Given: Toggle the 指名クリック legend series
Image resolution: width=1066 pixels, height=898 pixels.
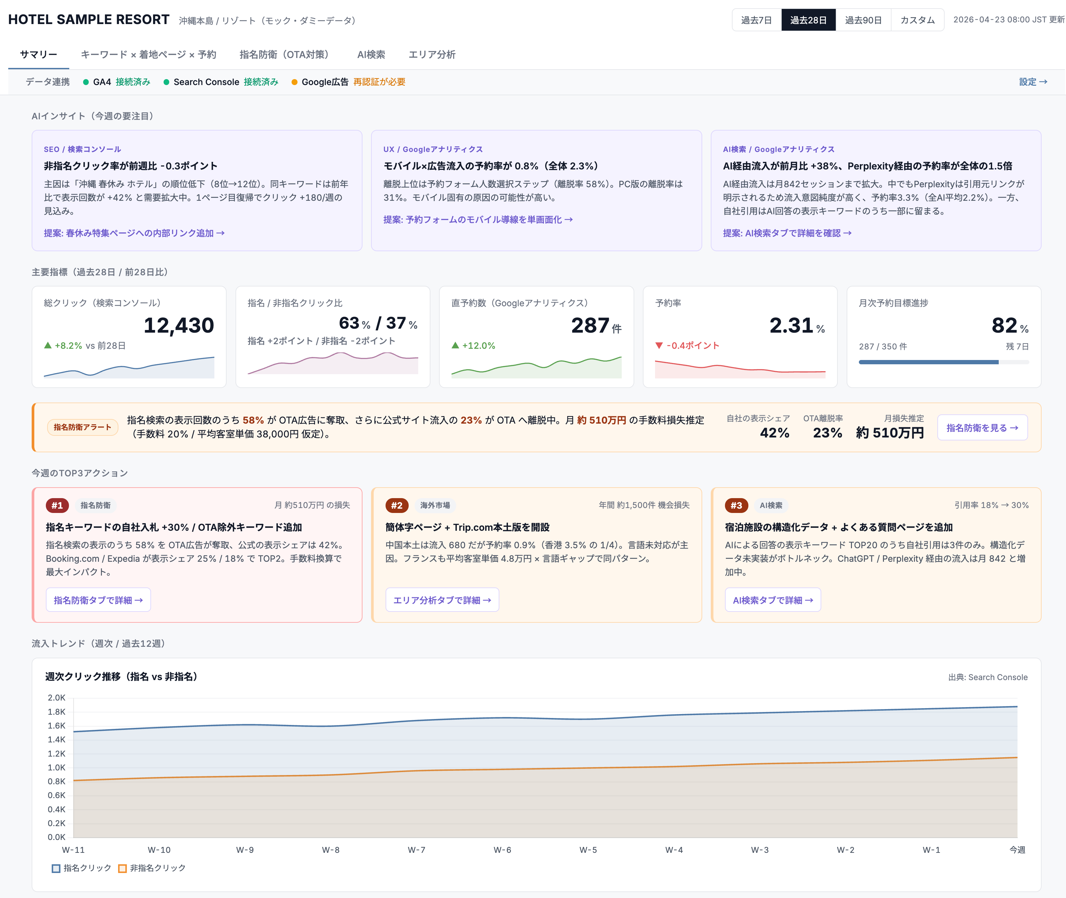Looking at the screenshot, I should click(x=81, y=868).
